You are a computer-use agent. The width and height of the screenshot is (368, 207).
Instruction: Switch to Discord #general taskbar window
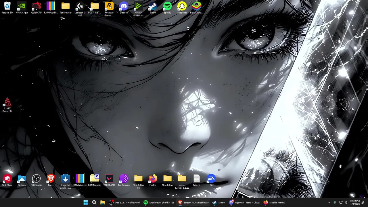point(244,202)
